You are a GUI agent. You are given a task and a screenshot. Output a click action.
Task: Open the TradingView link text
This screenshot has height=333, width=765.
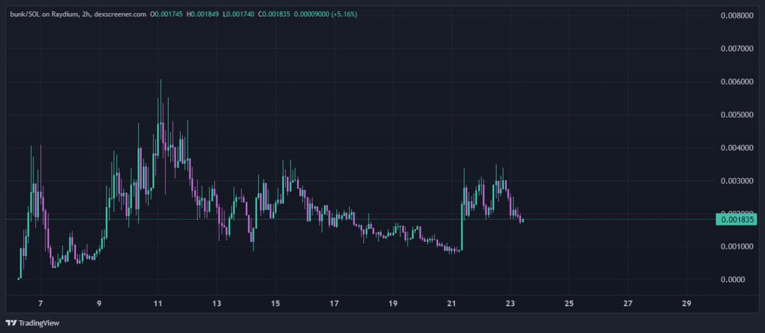pos(39,323)
